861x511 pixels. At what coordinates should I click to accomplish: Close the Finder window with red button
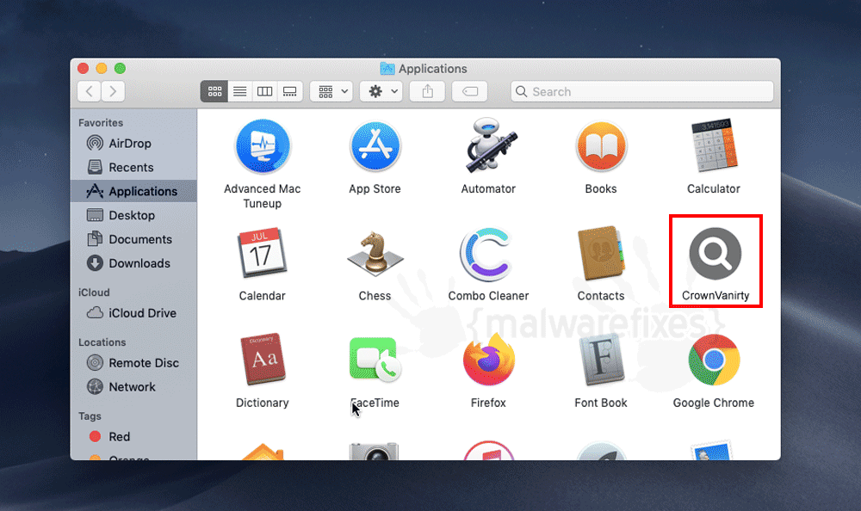(83, 68)
